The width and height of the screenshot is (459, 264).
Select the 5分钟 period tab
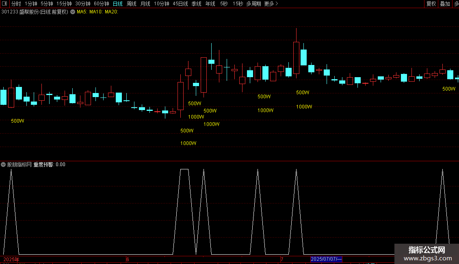pyautogui.click(x=47, y=4)
